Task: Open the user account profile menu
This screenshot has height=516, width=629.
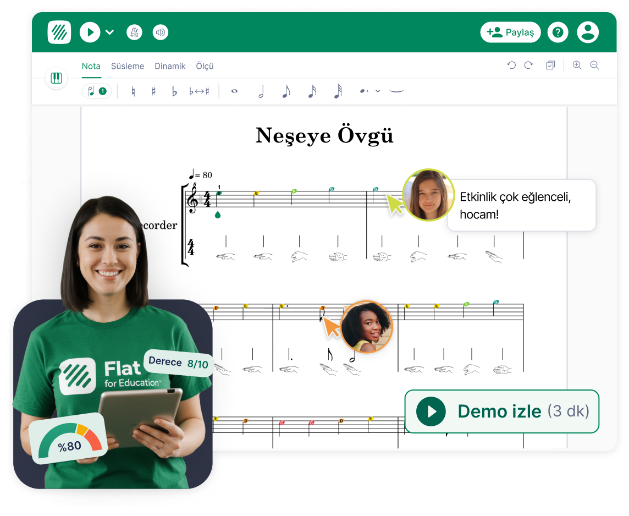Action: (x=588, y=32)
